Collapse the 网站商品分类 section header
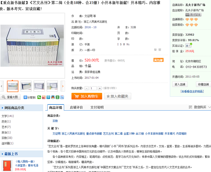Screen dimensions: 211x172 22,108
